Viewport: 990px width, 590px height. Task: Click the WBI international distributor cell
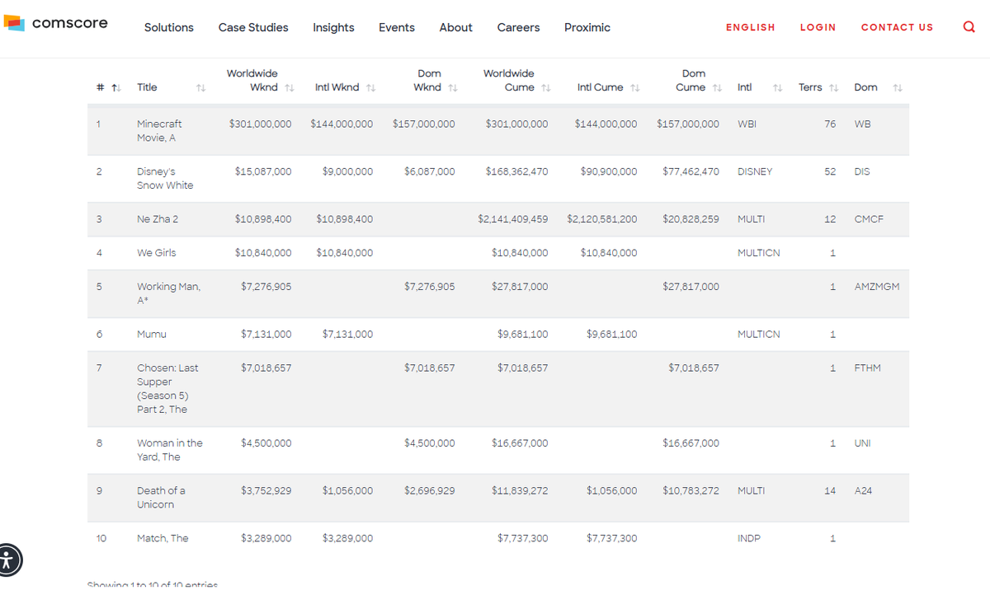[747, 124]
